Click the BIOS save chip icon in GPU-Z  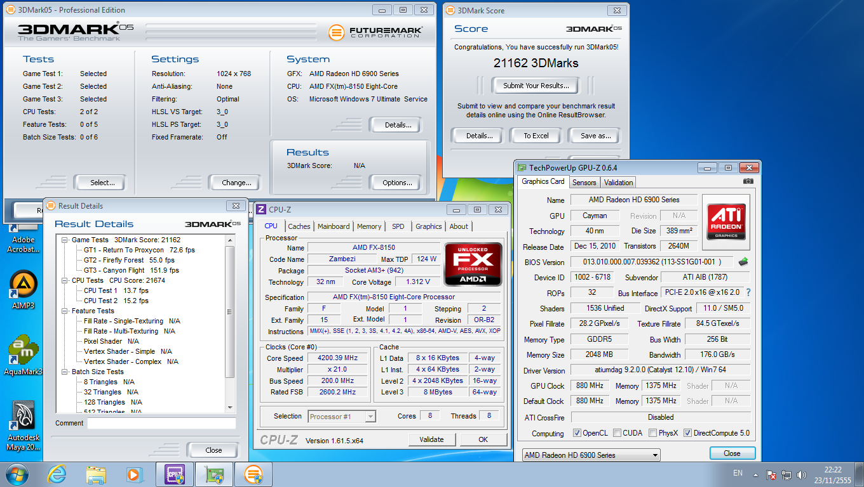743,261
